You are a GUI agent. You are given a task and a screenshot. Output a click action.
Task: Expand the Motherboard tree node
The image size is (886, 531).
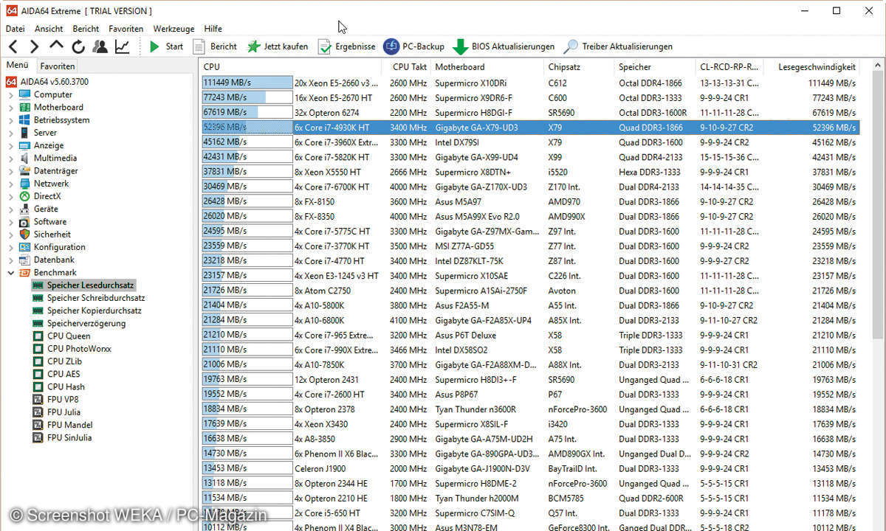(x=10, y=107)
